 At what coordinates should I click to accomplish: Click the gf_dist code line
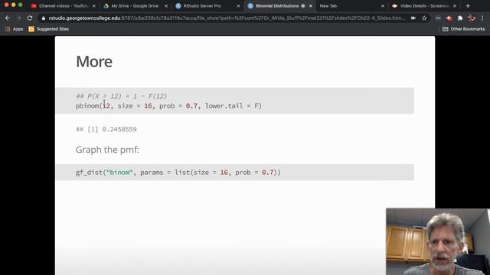(x=178, y=173)
